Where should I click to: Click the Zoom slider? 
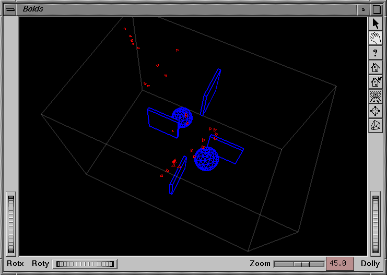pyautogui.click(x=299, y=264)
